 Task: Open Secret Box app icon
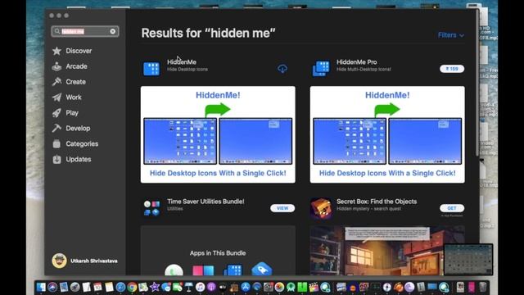321,207
